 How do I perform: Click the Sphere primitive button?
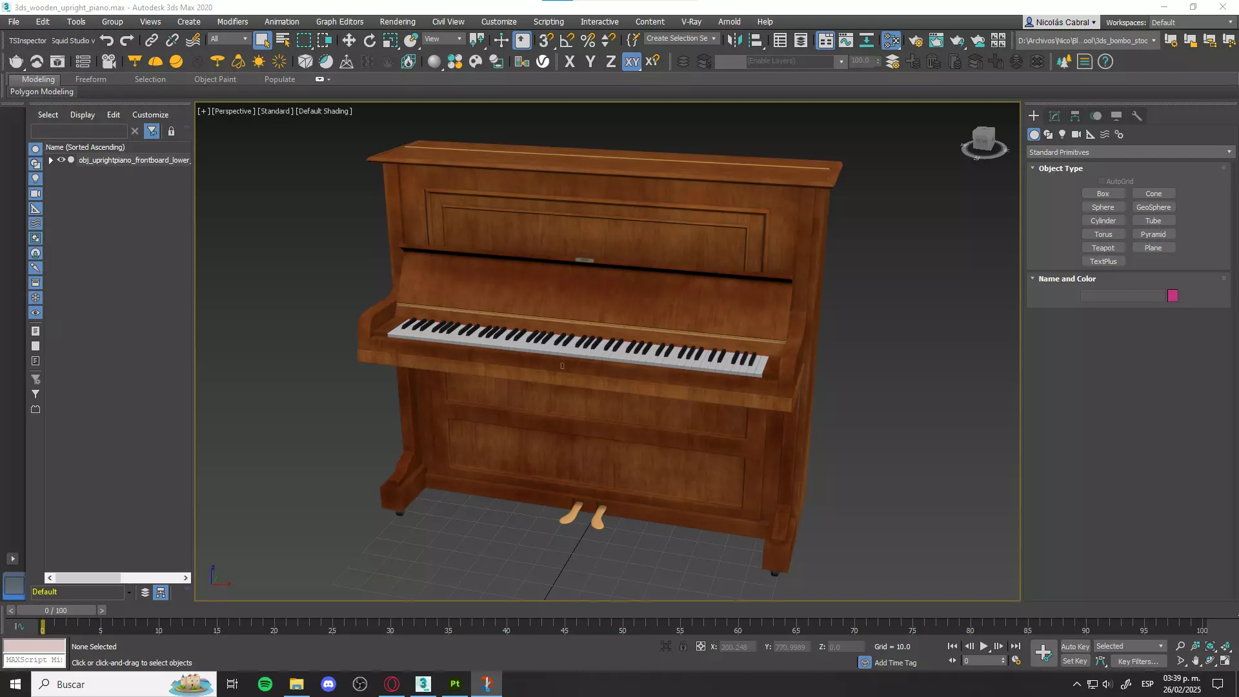tap(1103, 207)
